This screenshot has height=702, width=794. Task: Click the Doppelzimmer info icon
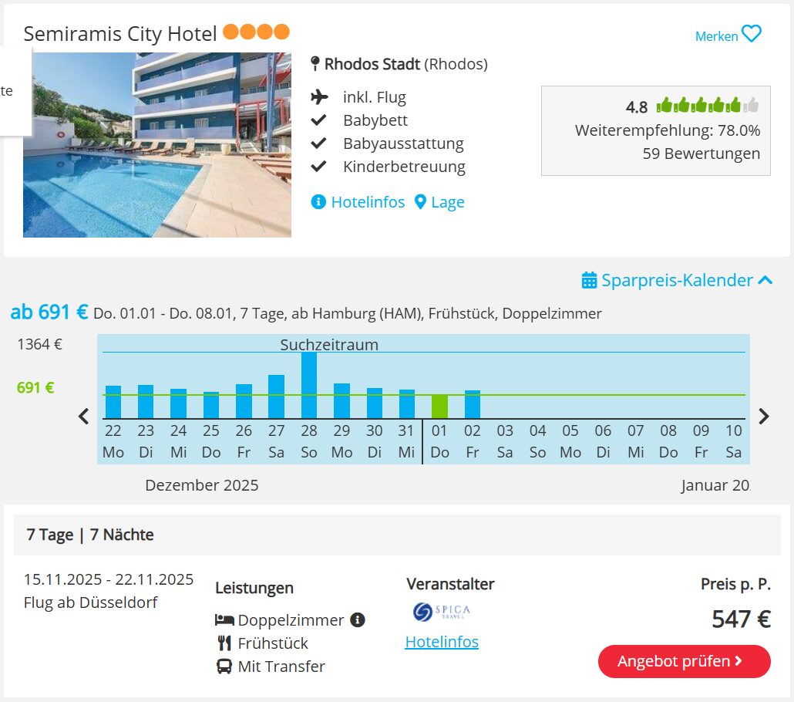(x=357, y=619)
